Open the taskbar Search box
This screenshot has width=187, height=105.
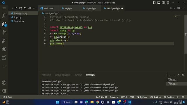(x=67, y=102)
